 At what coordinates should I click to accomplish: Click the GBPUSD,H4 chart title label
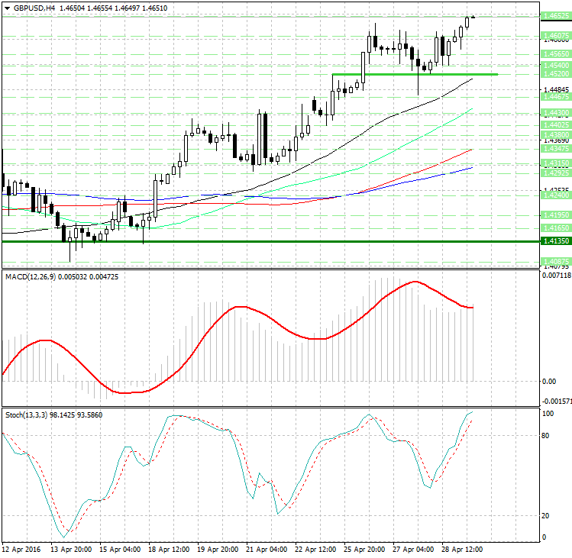tap(29, 7)
